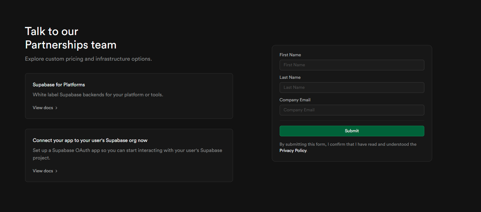Click into the Last Name text box
Viewport: 481px width, 212px height.
pyautogui.click(x=352, y=88)
